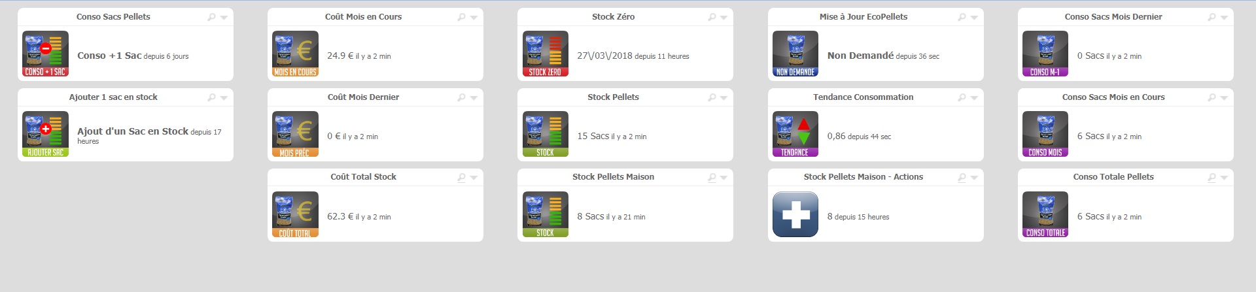Click the Mise à Jour EcoPellets title
The height and width of the screenshot is (292, 1256).
click(863, 17)
